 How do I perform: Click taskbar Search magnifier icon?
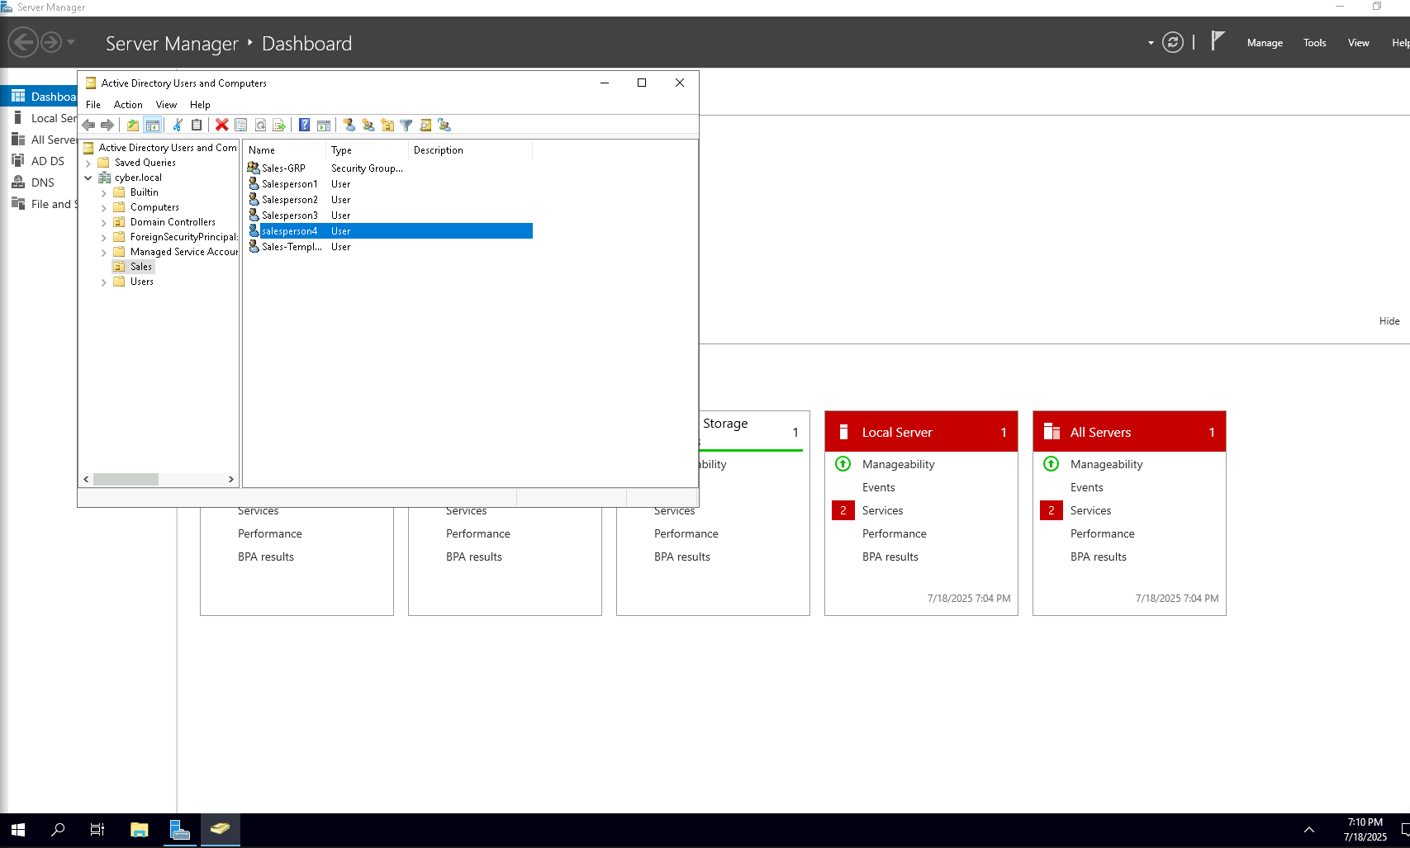pos(58,830)
